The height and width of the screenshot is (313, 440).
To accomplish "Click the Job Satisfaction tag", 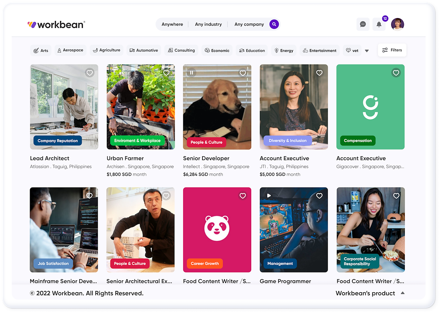I will point(53,263).
